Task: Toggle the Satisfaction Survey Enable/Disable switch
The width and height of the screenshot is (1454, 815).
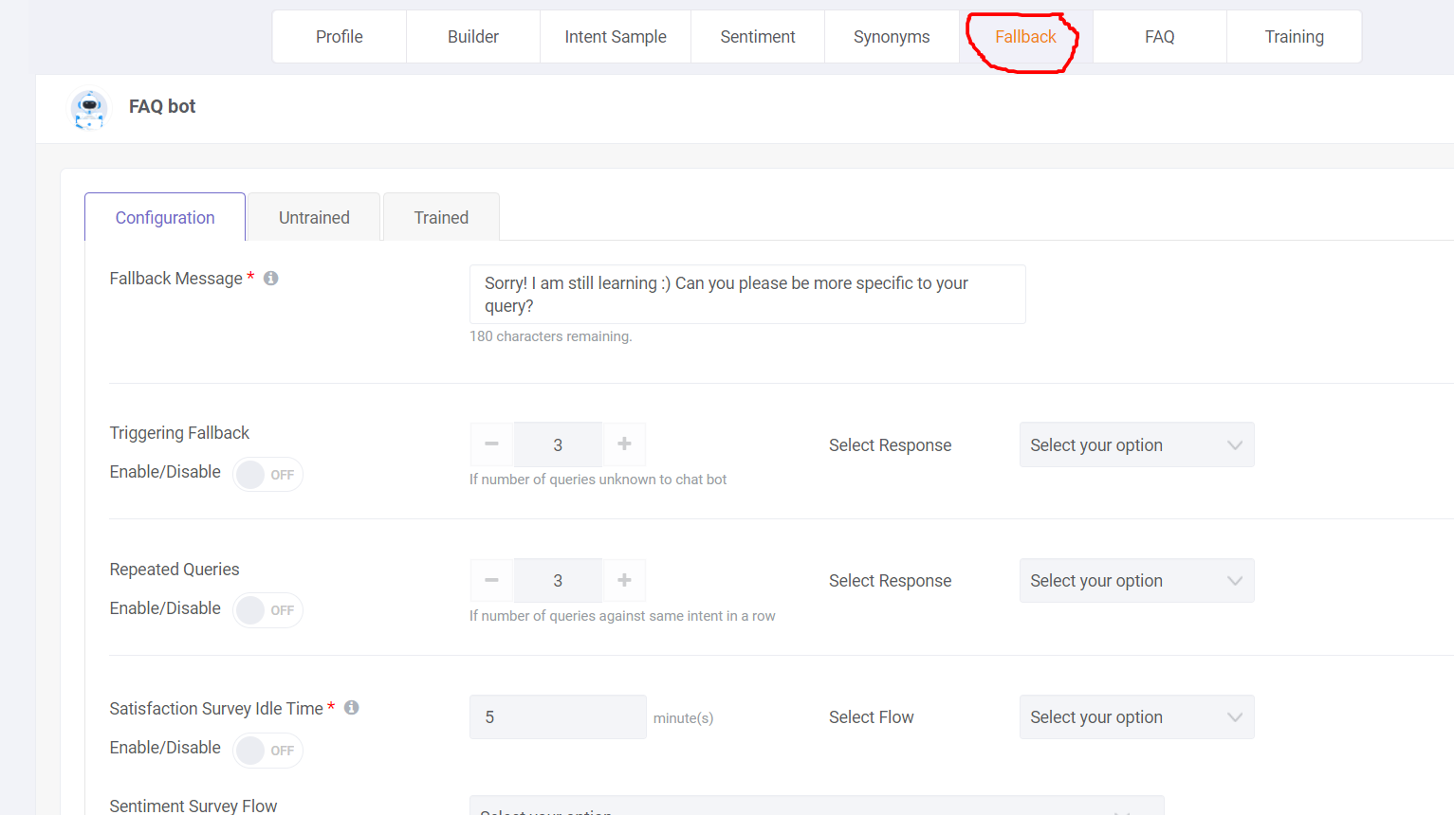Action: pyautogui.click(x=267, y=751)
